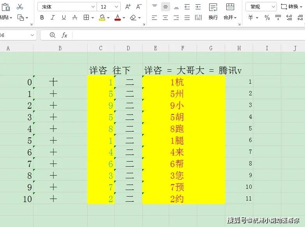This screenshot has height=227, width=305.
Task: Click the 往下 header cell
Action: coord(122,70)
